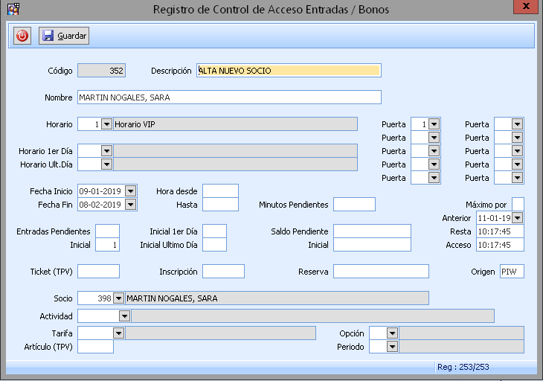Open the Fecha Fin date picker
Screen dimensions: 543x381
click(x=131, y=205)
